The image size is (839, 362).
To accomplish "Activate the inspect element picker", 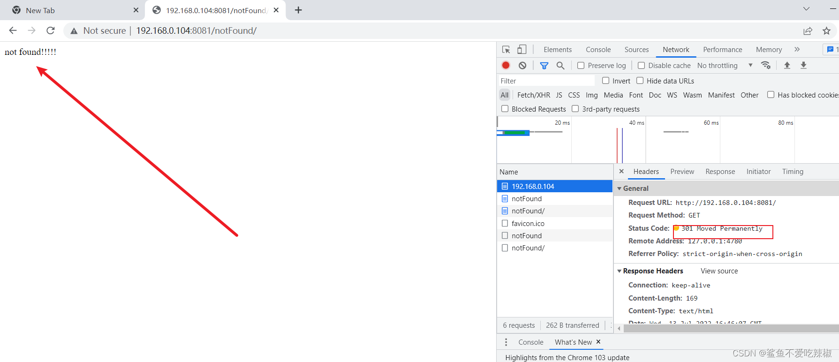I will (x=506, y=50).
